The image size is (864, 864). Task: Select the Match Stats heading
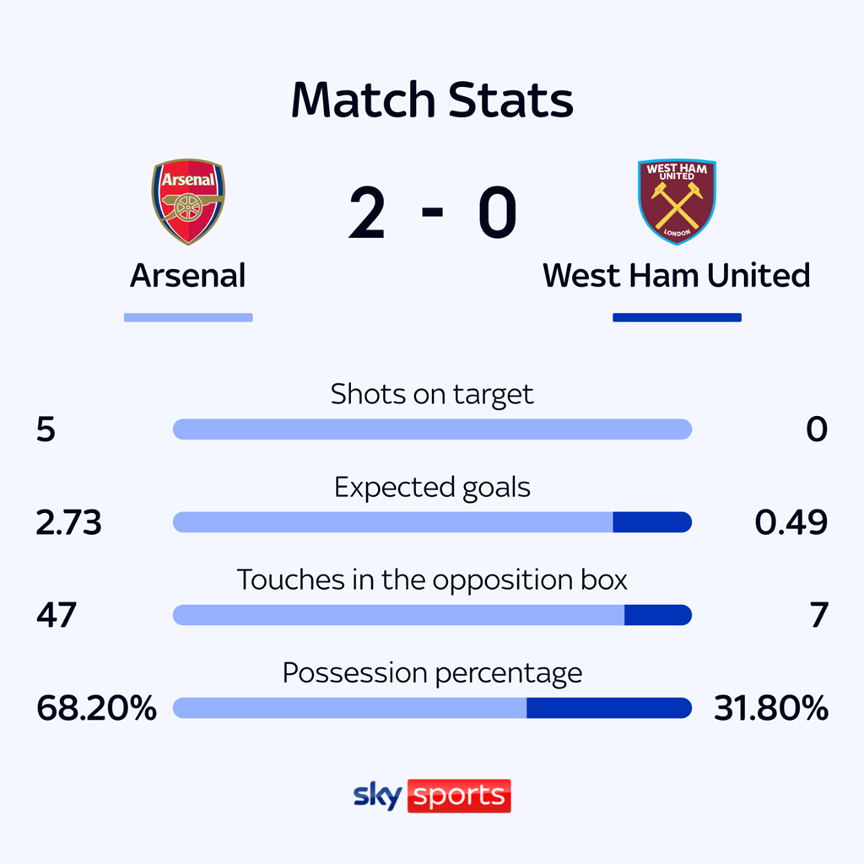tap(432, 100)
